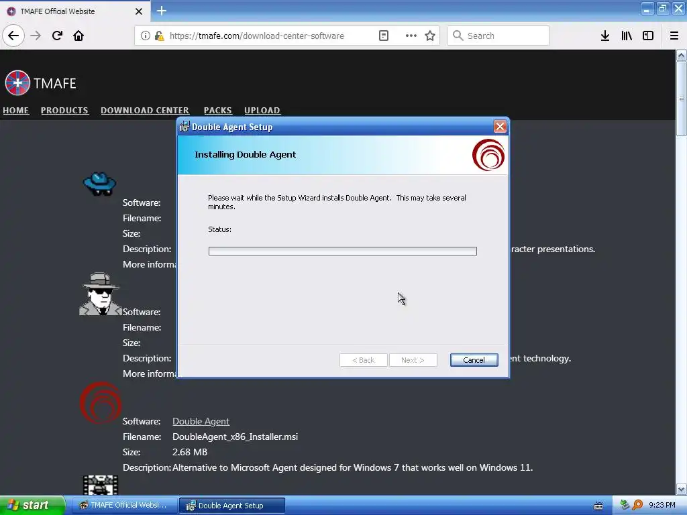
Task: Click the blue hat agent character image
Action: 99,184
